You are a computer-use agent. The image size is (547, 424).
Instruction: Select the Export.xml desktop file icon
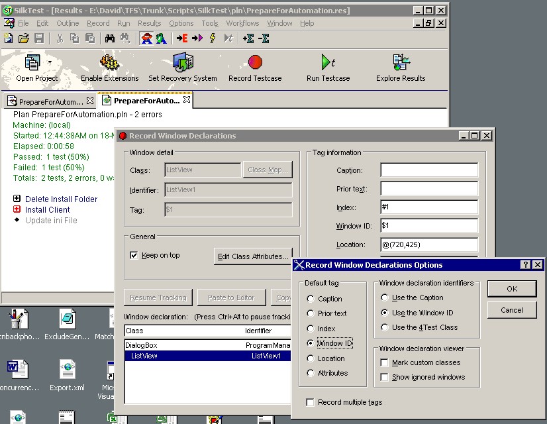67,369
